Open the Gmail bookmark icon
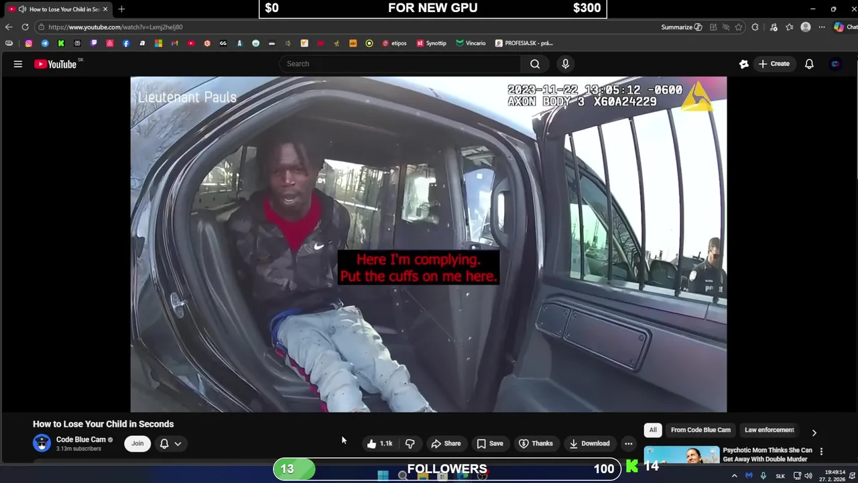Image resolution: width=858 pixels, height=483 pixels. 174,43
